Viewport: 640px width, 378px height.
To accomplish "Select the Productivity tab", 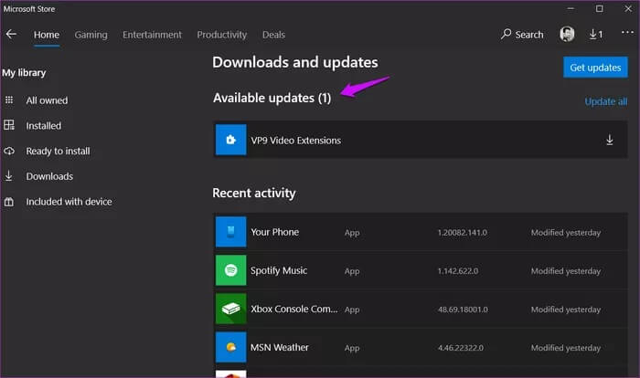I will pyautogui.click(x=222, y=35).
